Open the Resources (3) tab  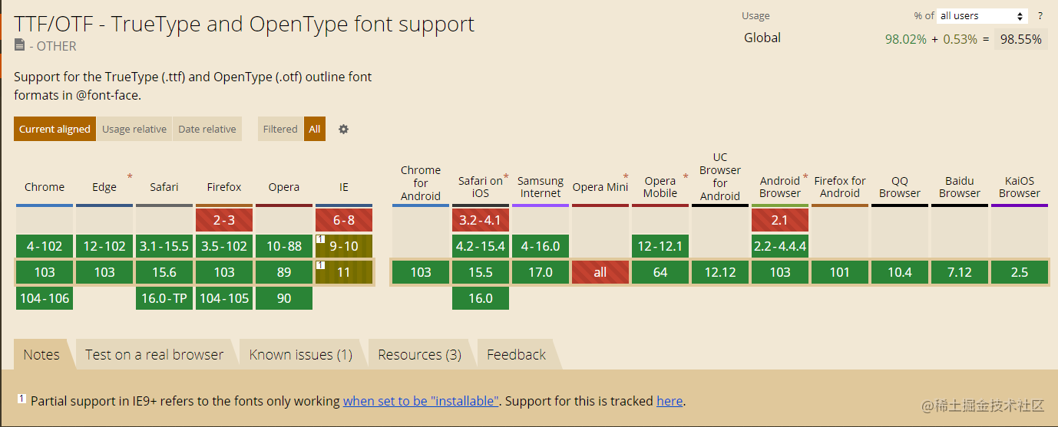(419, 354)
